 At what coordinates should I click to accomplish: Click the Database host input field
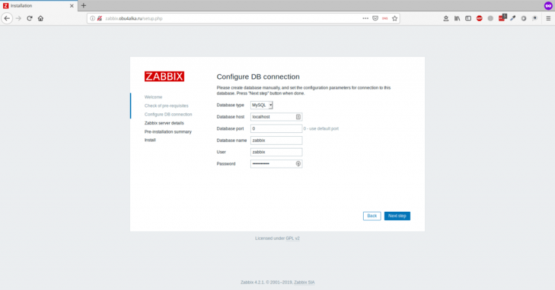[x=276, y=117]
